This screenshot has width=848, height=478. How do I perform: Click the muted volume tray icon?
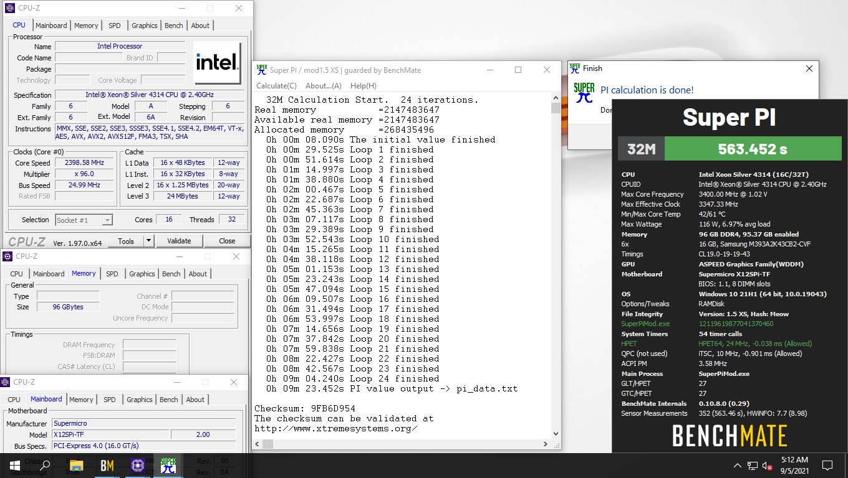coord(768,465)
